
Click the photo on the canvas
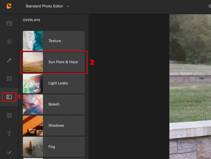(x=190, y=87)
